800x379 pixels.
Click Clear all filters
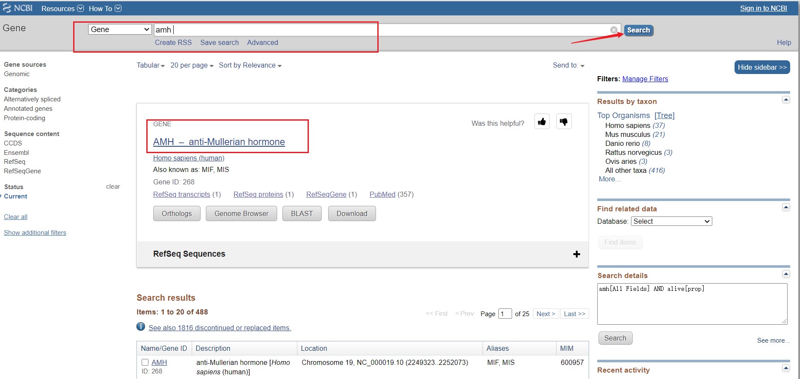pos(15,217)
